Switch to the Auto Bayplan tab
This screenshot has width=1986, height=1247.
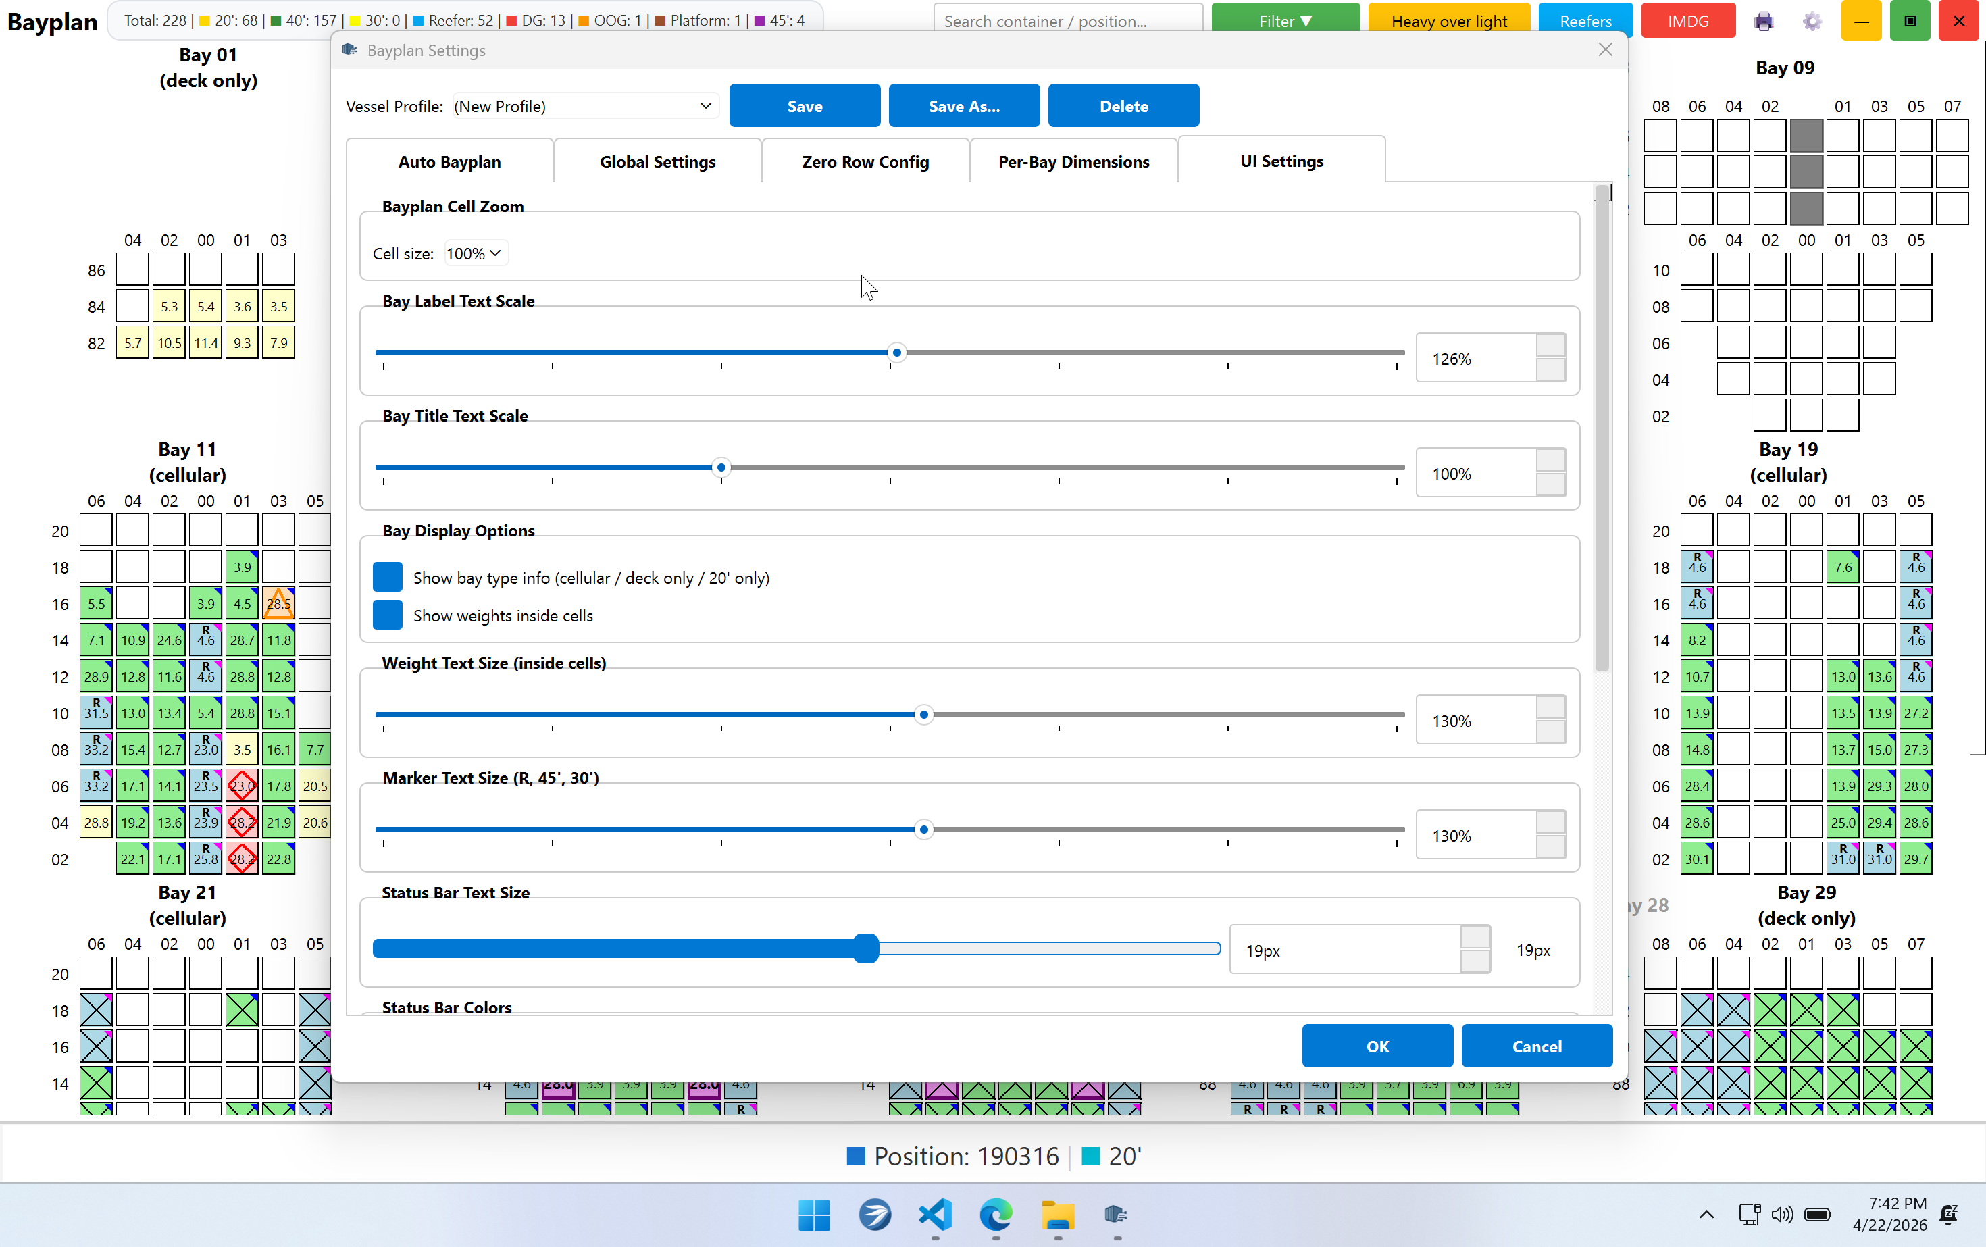click(449, 161)
